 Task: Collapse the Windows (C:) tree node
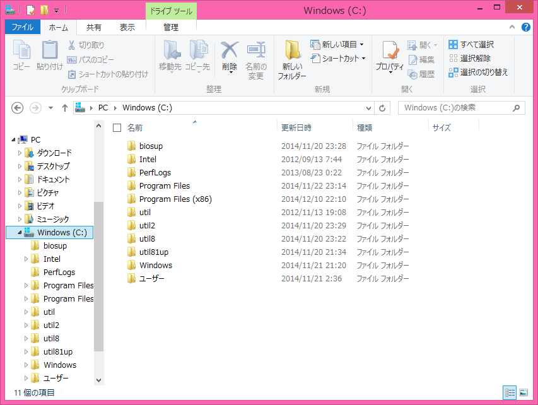[20, 232]
